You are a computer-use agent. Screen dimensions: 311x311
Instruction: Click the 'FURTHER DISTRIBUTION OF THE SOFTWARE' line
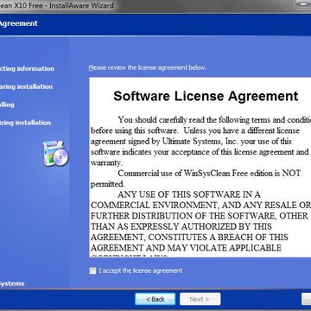(x=199, y=216)
